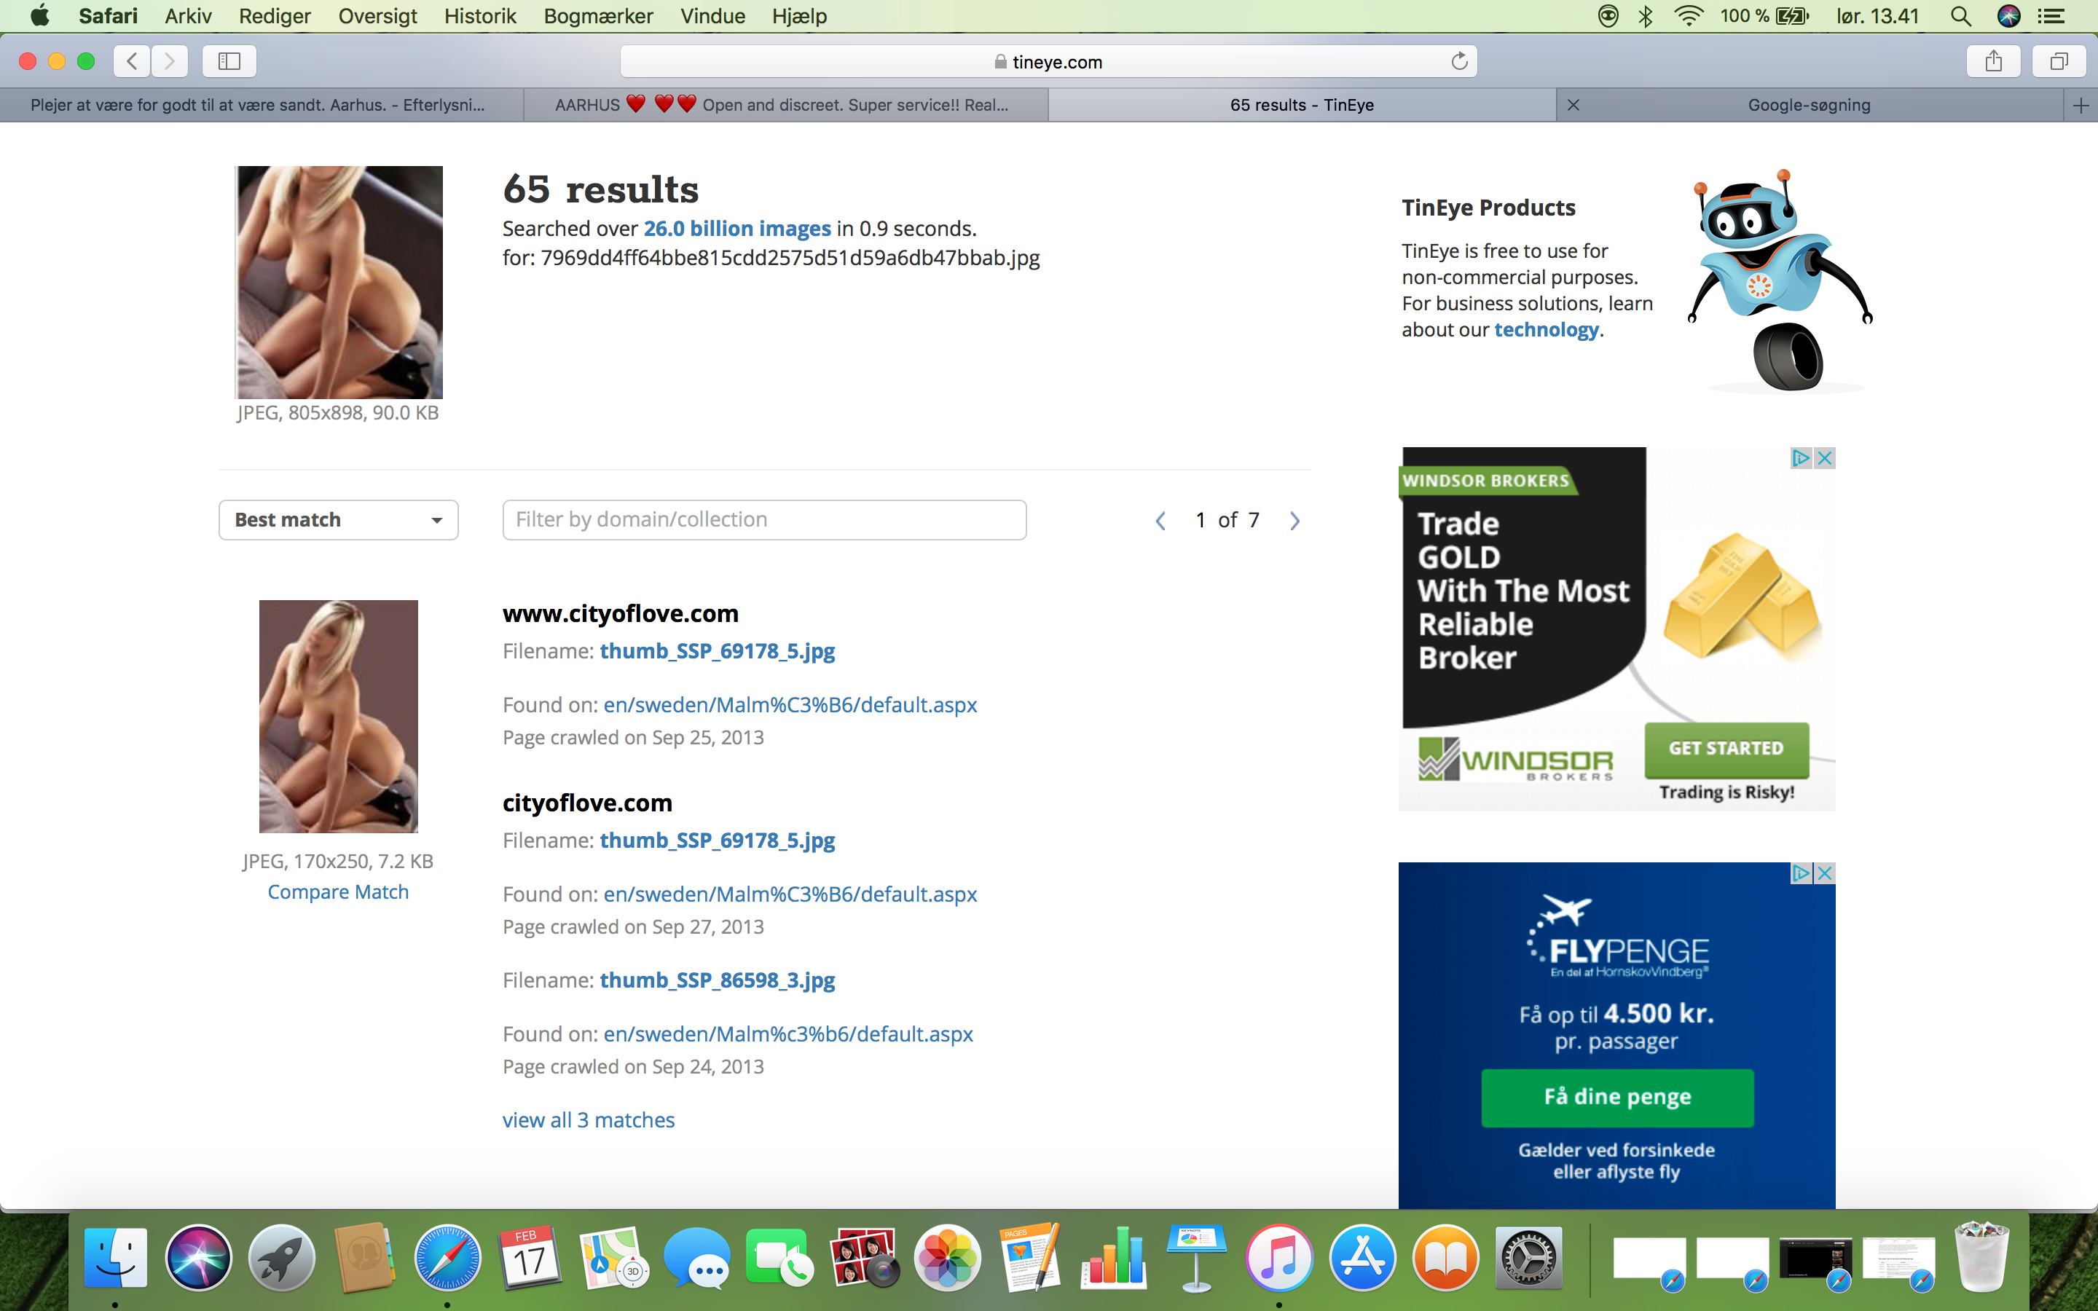The height and width of the screenshot is (1311, 2098).
Task: Open the Bluetooth status menu
Action: [1646, 15]
